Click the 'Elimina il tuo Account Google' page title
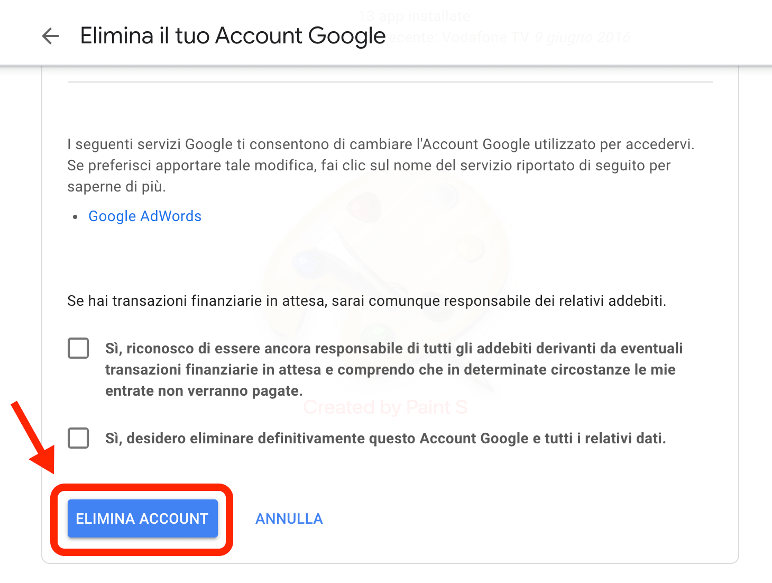This screenshot has height=583, width=772. coord(233,36)
